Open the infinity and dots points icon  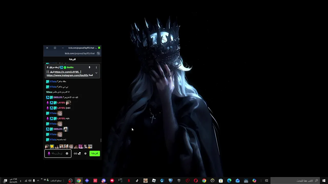click(x=77, y=154)
